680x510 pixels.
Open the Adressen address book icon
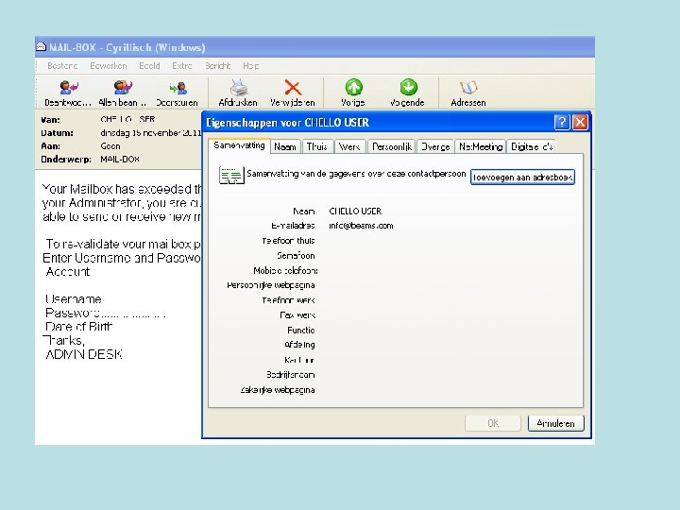[468, 88]
